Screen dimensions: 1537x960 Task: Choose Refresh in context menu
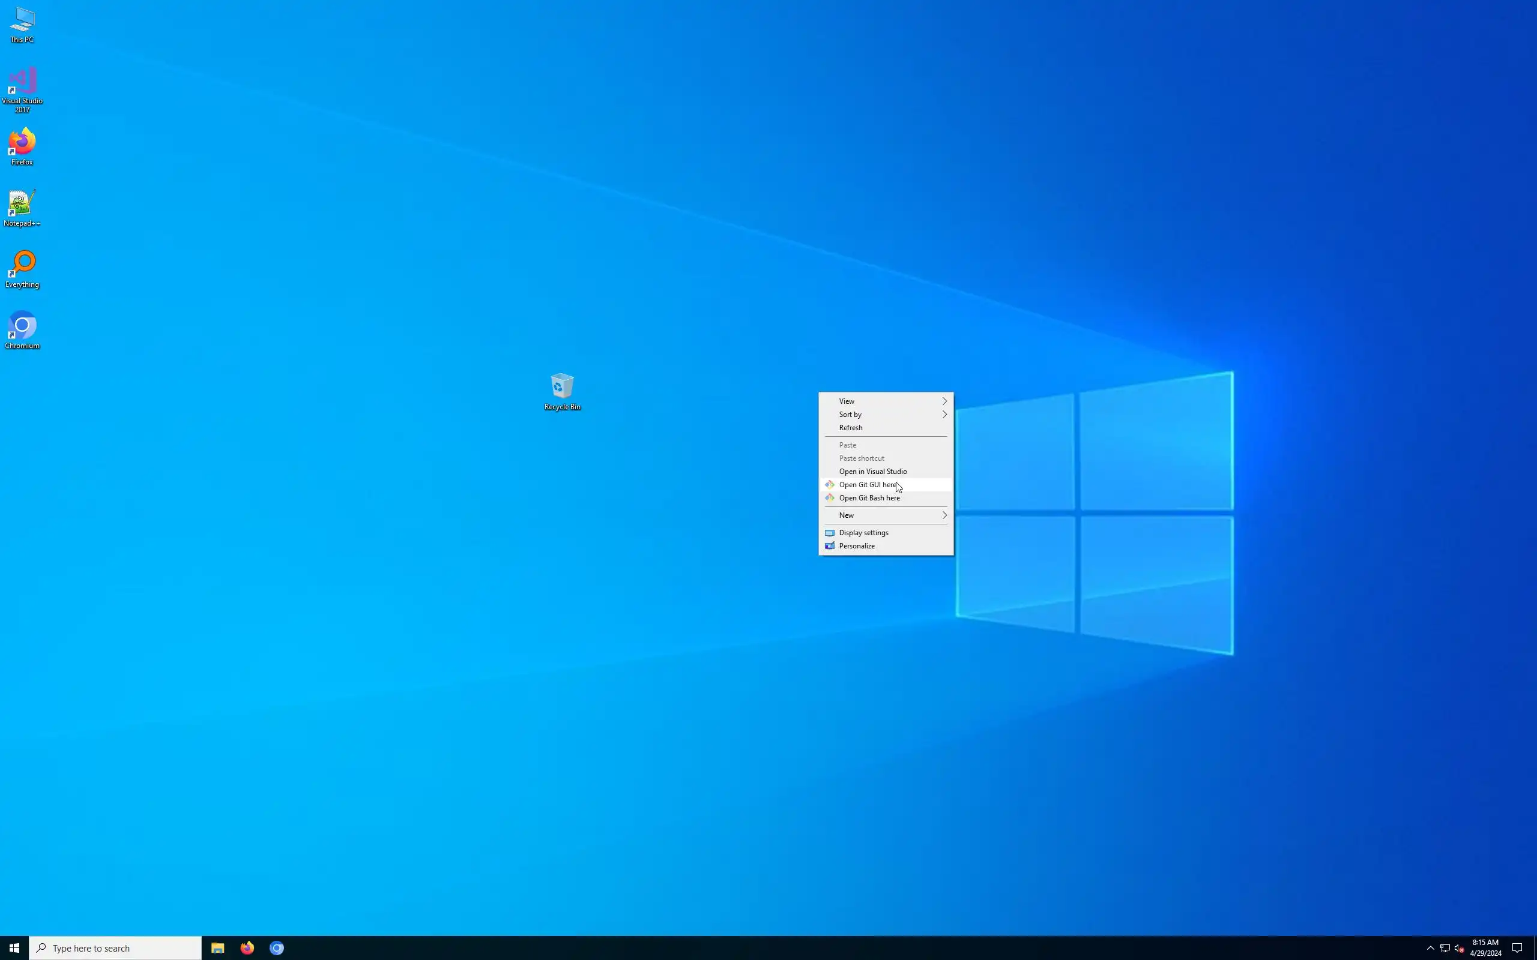click(x=851, y=428)
